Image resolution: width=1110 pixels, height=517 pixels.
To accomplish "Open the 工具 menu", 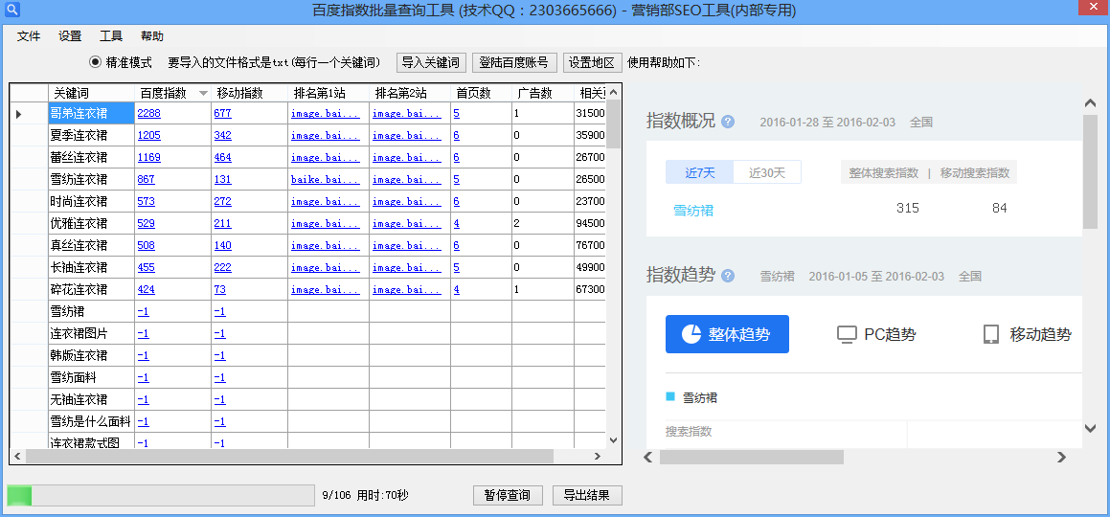I will click(x=111, y=36).
